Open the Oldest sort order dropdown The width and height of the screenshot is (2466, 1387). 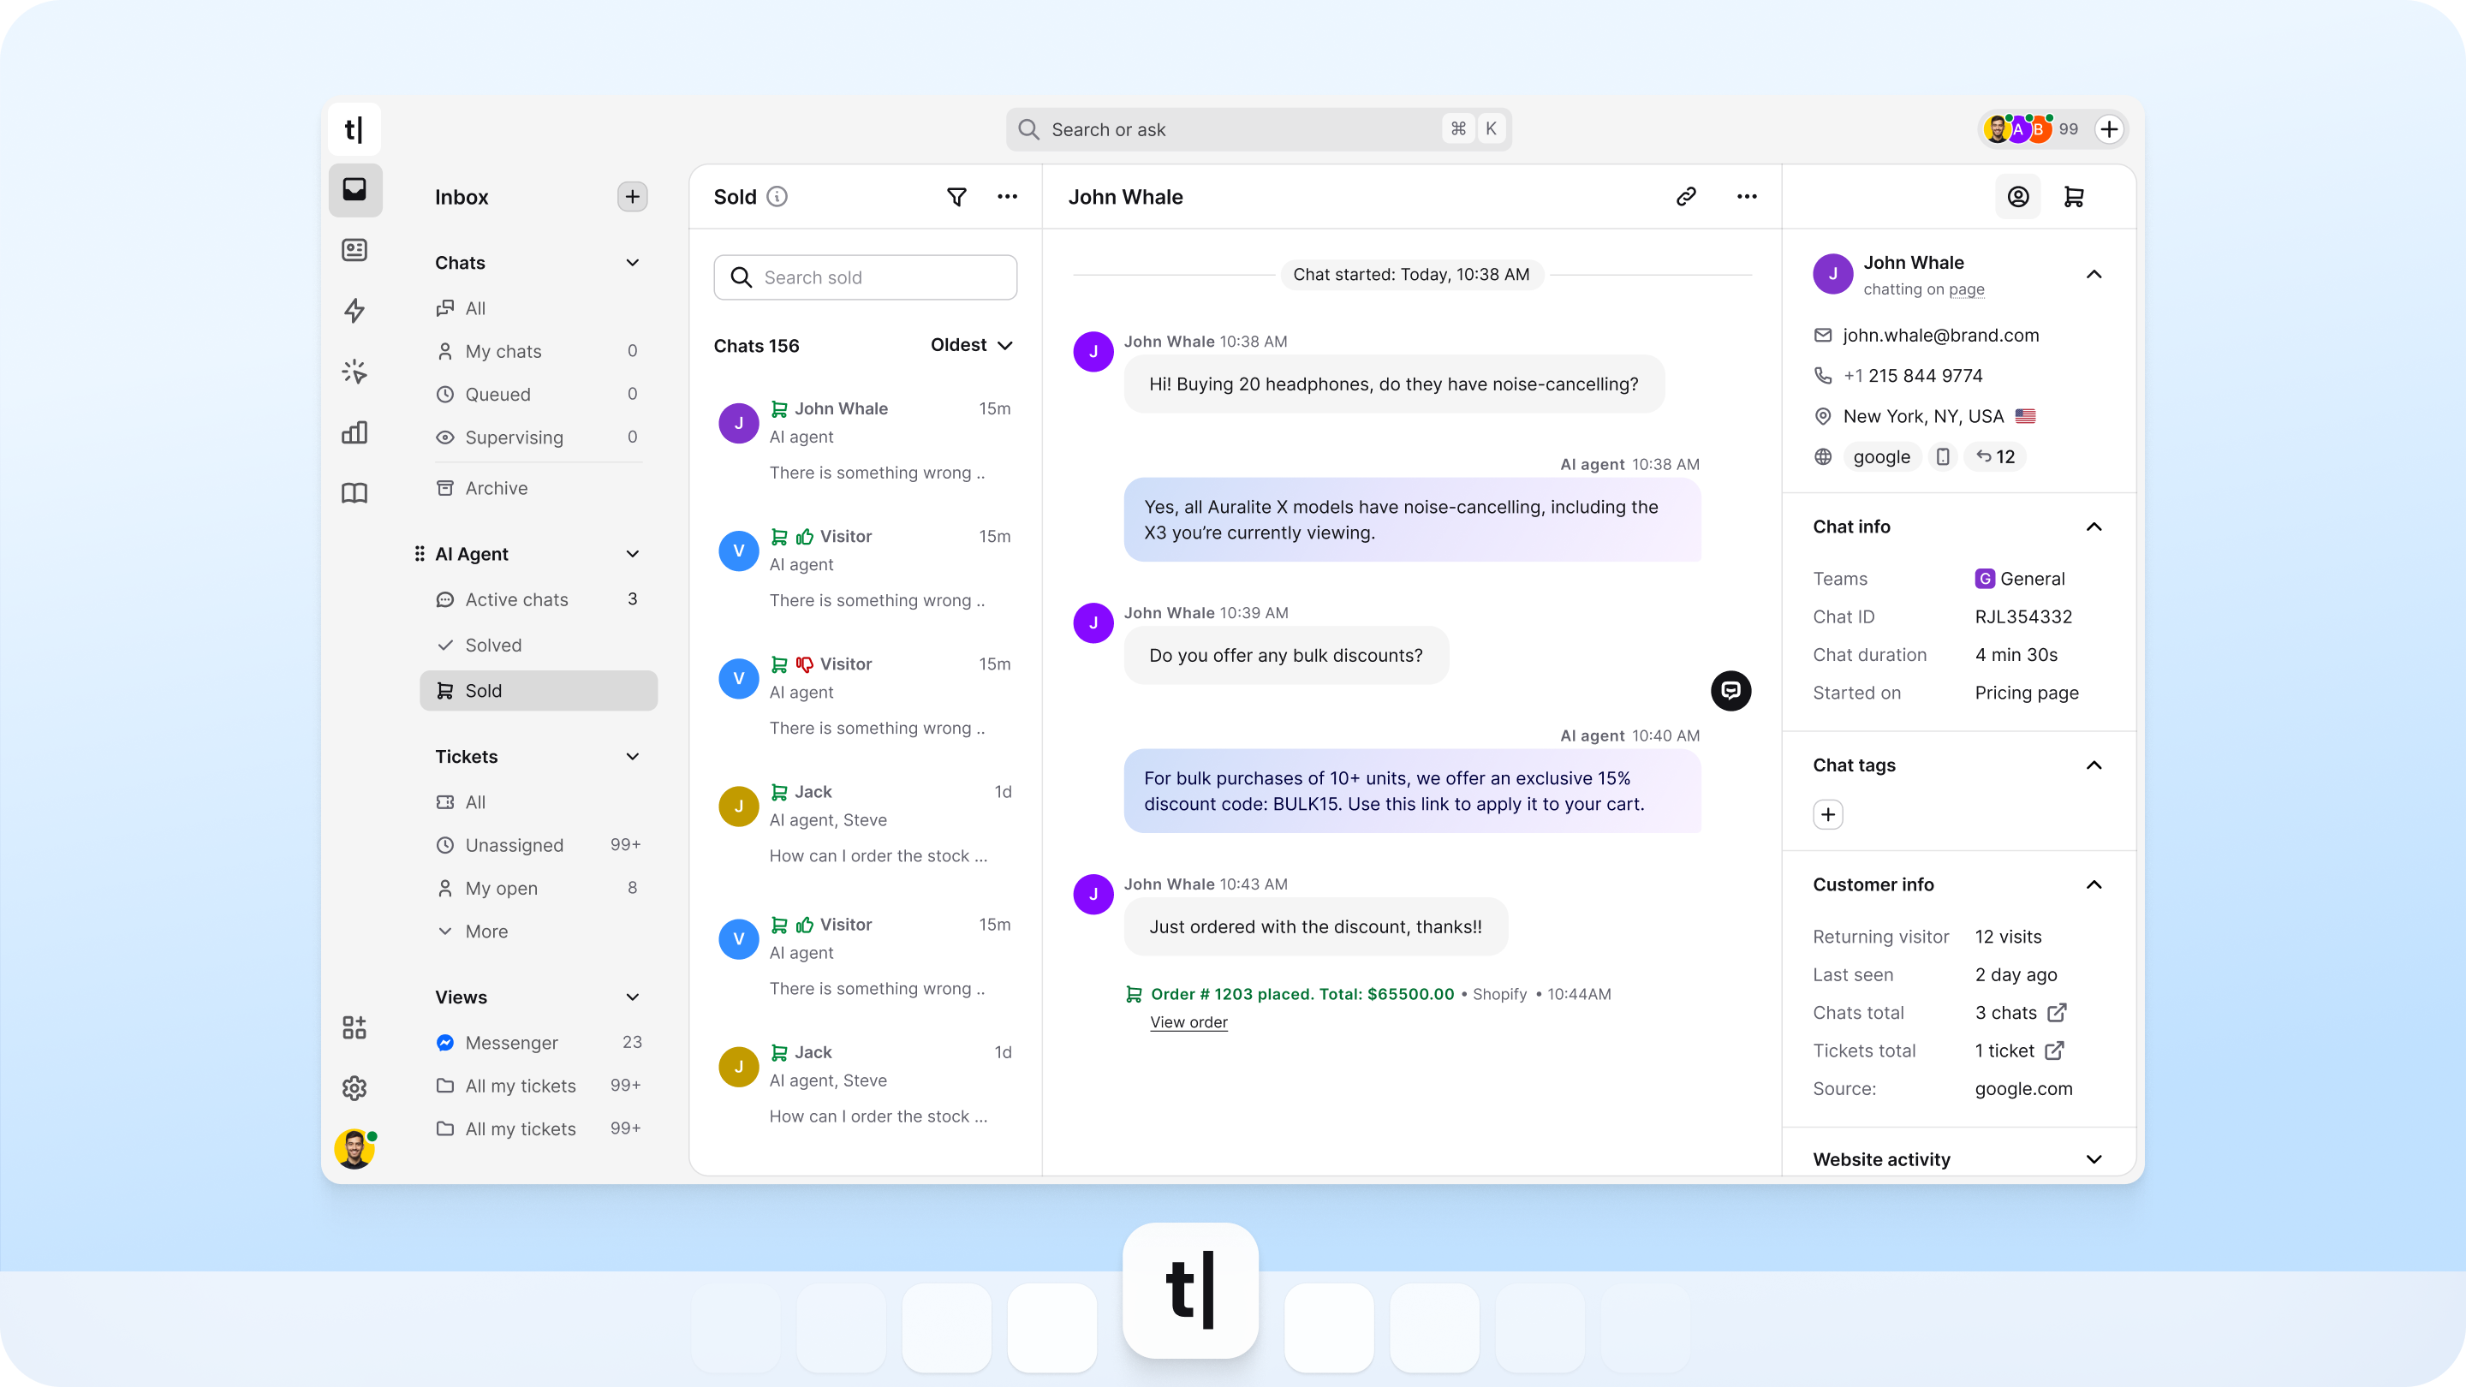[x=971, y=344]
